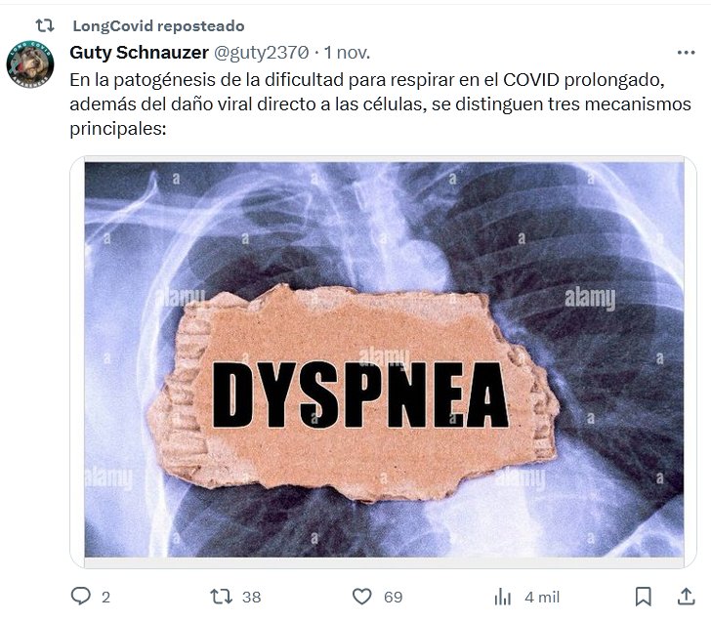Screen dimensions: 711x621
Task: Click the reply count 2
Action: (x=105, y=597)
